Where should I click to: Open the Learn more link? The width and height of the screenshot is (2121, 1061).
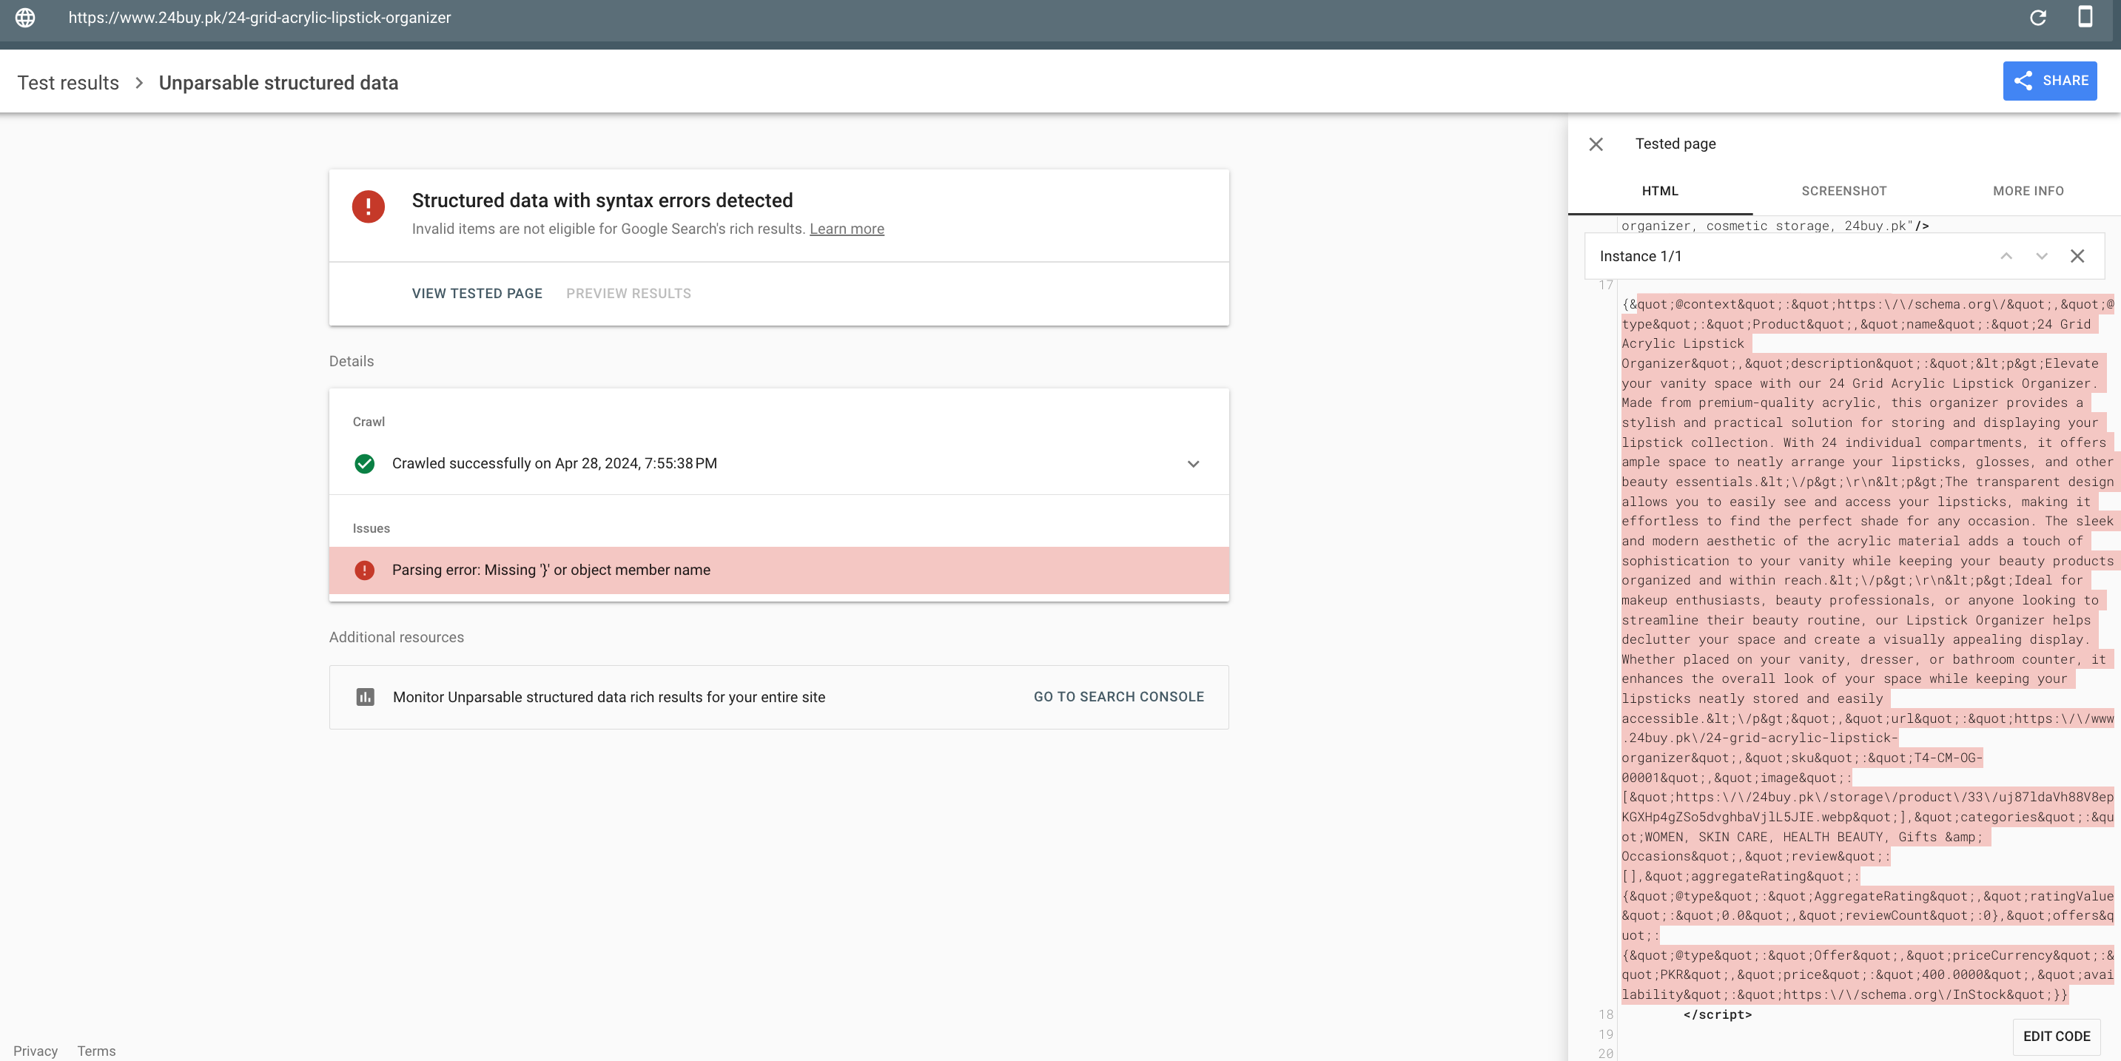pyautogui.click(x=847, y=229)
